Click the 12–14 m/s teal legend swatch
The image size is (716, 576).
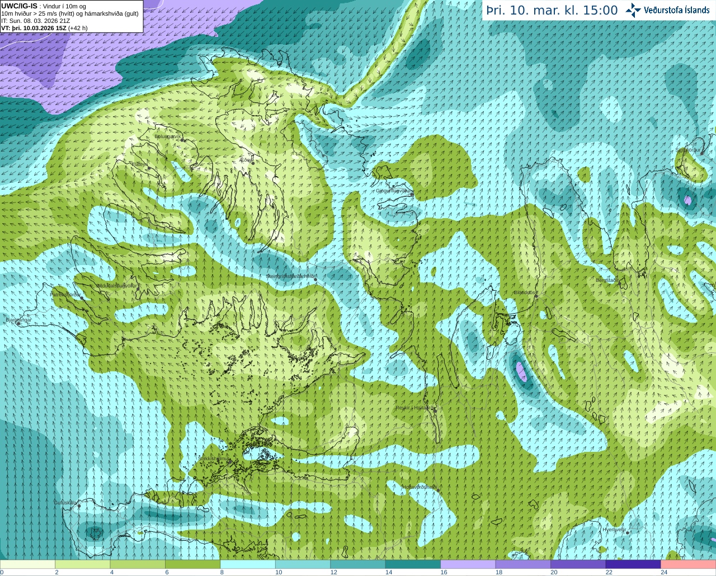pos(358,564)
